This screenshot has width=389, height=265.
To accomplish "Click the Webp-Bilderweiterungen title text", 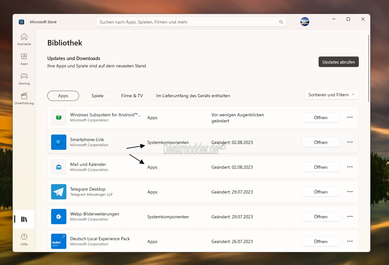I will (x=95, y=214).
